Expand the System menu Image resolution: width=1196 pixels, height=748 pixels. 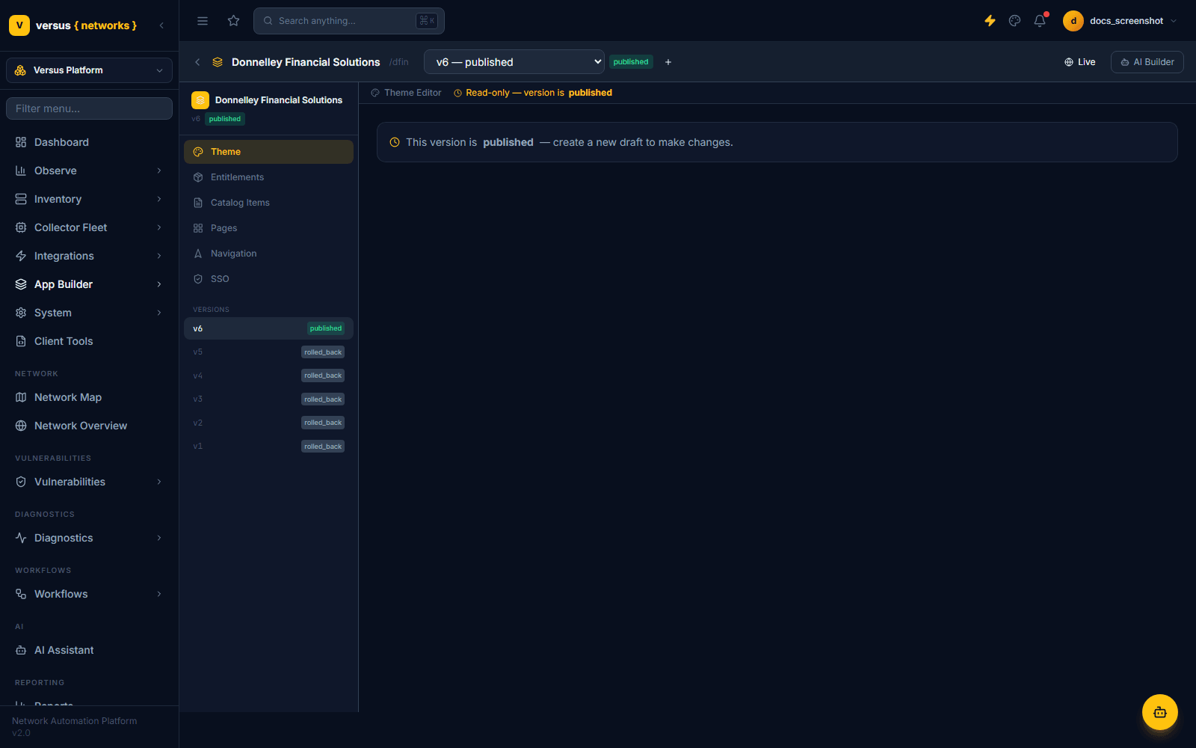(x=89, y=313)
